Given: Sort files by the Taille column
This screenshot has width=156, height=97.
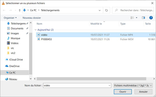Looking at the screenshot, I should tap(148, 24).
